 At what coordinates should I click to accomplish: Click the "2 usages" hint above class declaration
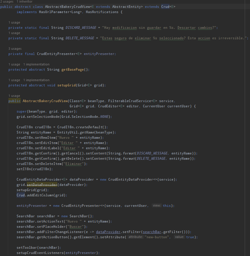(x=7, y=1)
